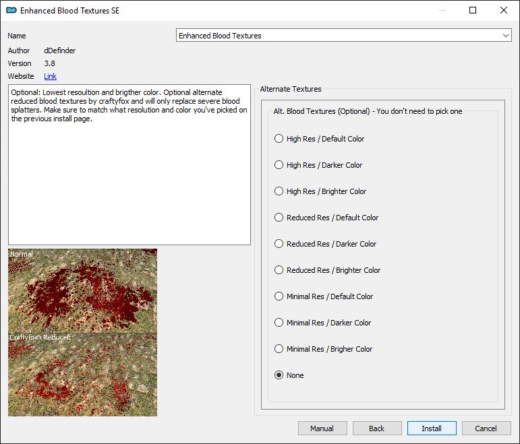
Task: Choose High Res / Darker Color radio button
Action: (279, 165)
